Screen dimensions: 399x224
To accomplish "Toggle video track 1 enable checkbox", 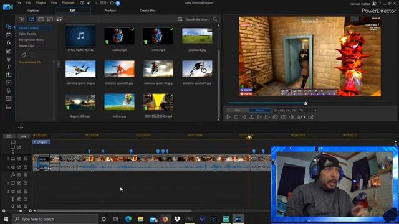I will 19,159.
